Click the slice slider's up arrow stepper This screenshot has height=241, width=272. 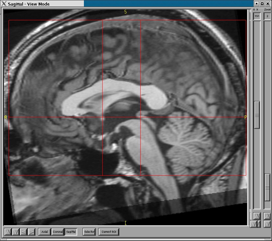pos(257,216)
